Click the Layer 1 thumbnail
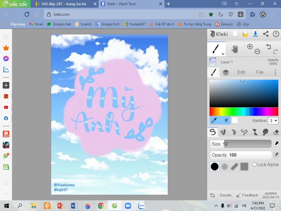Image resolution: width=281 pixels, height=211 pixels. pos(213,62)
